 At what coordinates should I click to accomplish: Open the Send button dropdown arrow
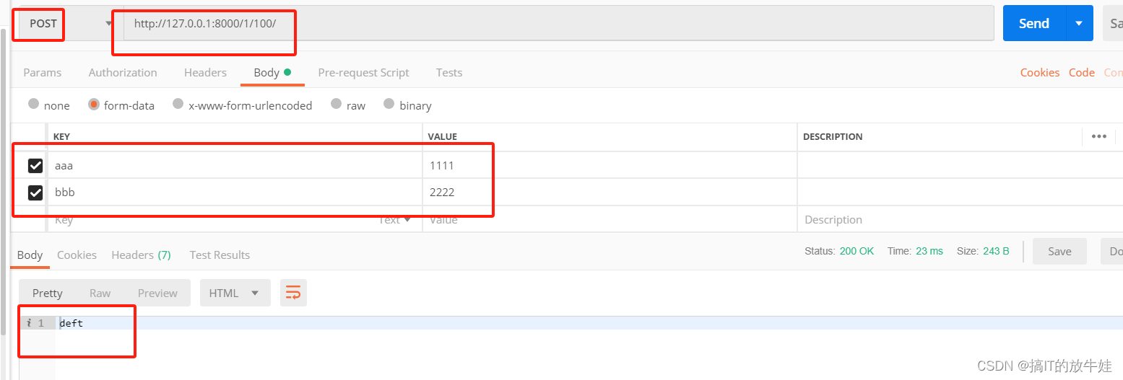click(x=1079, y=23)
